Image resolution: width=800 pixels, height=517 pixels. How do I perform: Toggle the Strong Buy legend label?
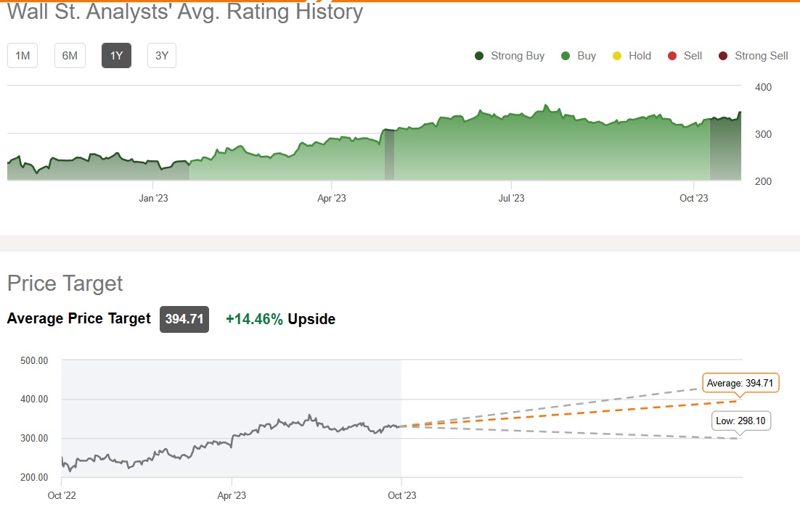(x=518, y=56)
